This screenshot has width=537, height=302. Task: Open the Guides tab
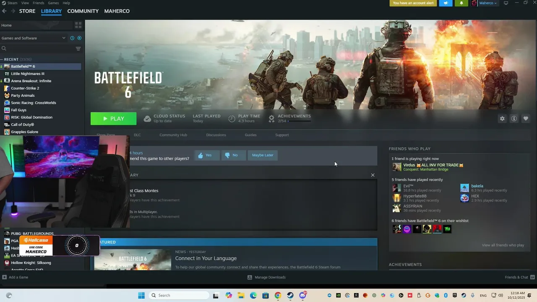click(250, 135)
